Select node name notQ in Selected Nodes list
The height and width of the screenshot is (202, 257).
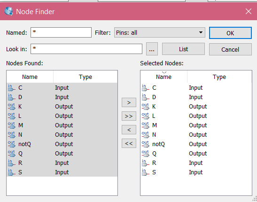click(158, 144)
